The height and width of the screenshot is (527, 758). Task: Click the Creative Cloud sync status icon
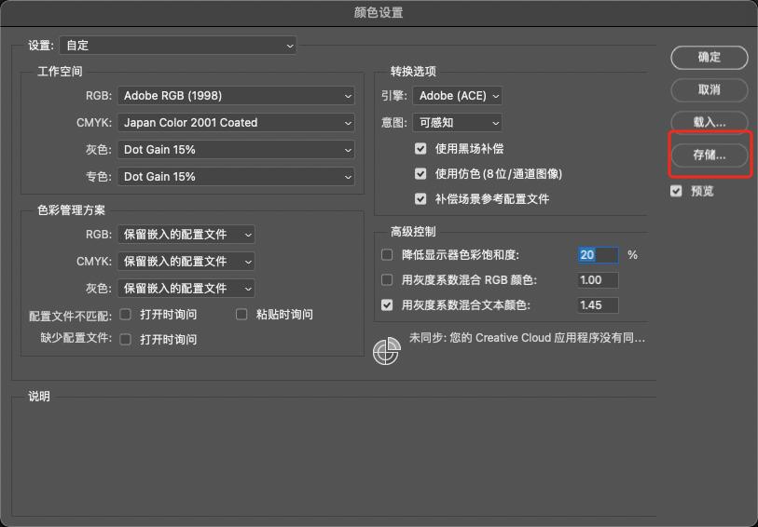click(387, 351)
